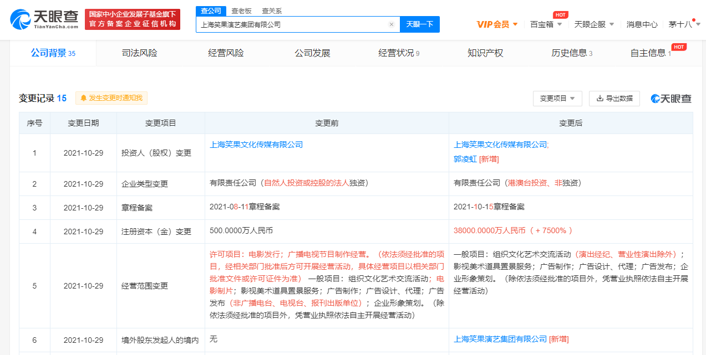Open the 天眼企服 dropdown
Image resolution: width=706 pixels, height=355 pixels.
595,24
